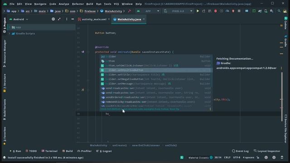This screenshot has height=163, width=290.
Task: Open documentation popup options (vertical dots)
Action: [x=281, y=68]
